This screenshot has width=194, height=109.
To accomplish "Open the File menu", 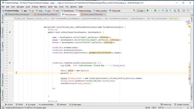I will tap(3, 7).
